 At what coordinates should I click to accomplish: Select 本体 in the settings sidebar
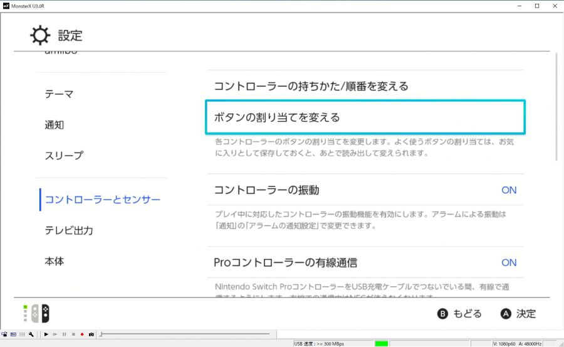pos(55,261)
